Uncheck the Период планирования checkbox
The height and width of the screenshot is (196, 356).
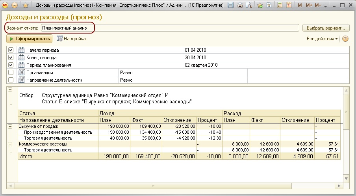(x=11, y=65)
